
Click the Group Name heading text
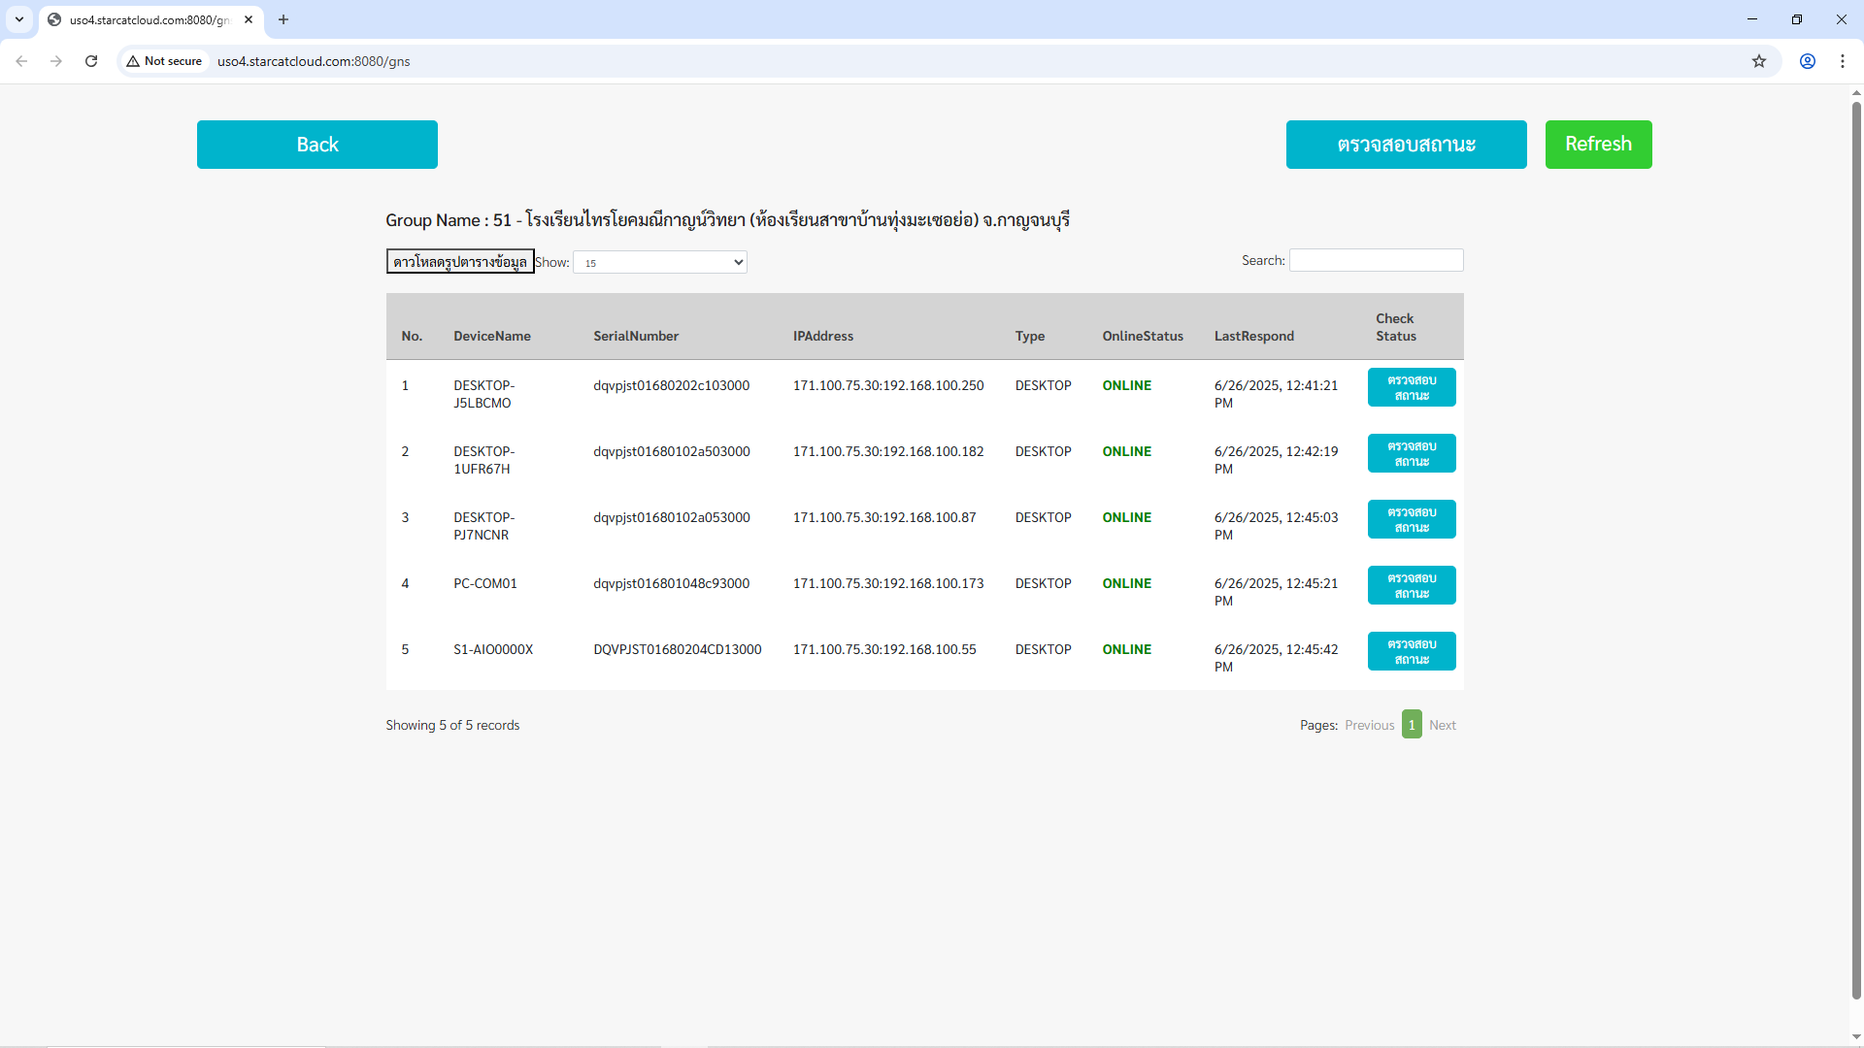(727, 220)
